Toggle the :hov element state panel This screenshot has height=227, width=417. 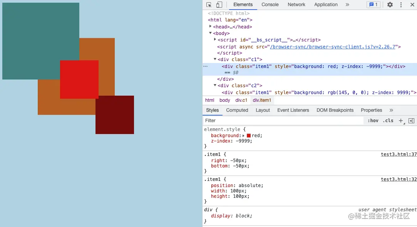[x=373, y=120]
